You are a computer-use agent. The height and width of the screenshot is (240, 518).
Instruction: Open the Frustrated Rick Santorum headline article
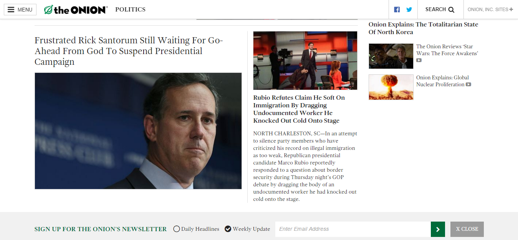click(129, 51)
